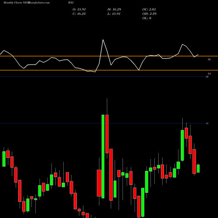The height and width of the screenshot is (218, 218).
Task: Click the price axis label 18
Action: coord(207,123)
